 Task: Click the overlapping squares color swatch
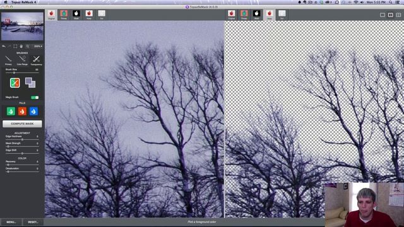30,83
